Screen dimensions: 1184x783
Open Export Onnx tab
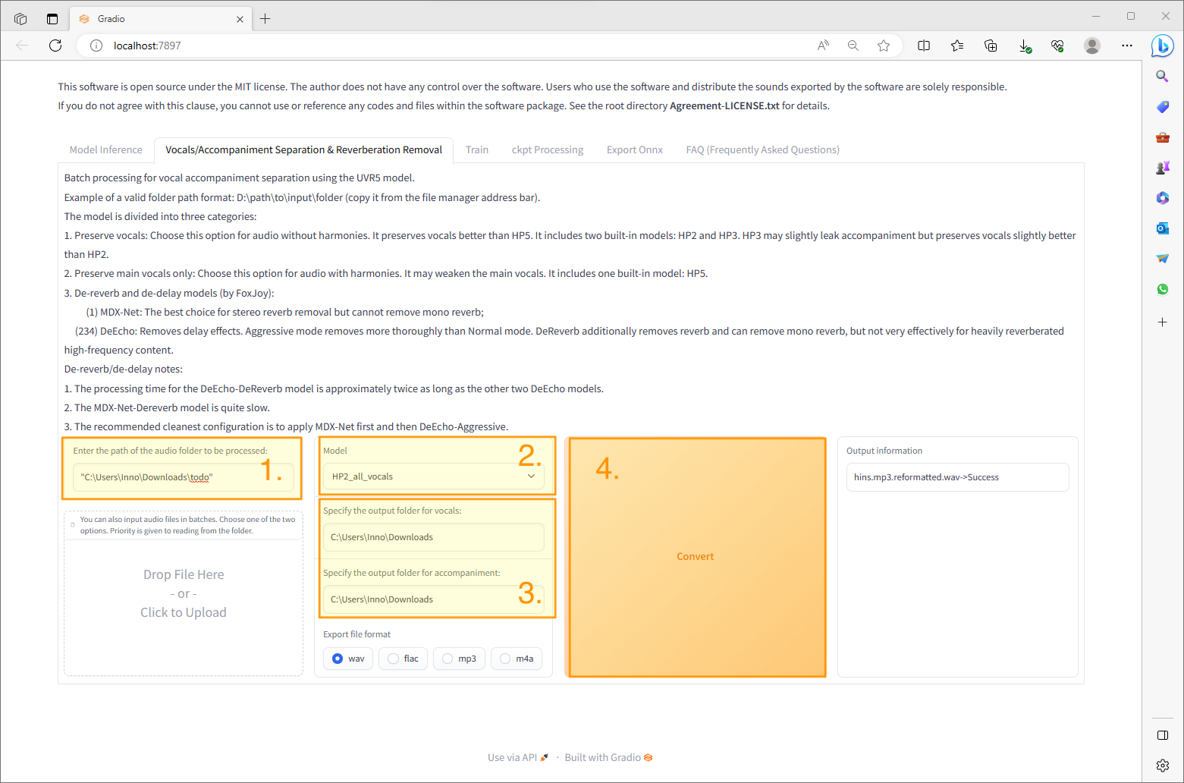(x=635, y=149)
